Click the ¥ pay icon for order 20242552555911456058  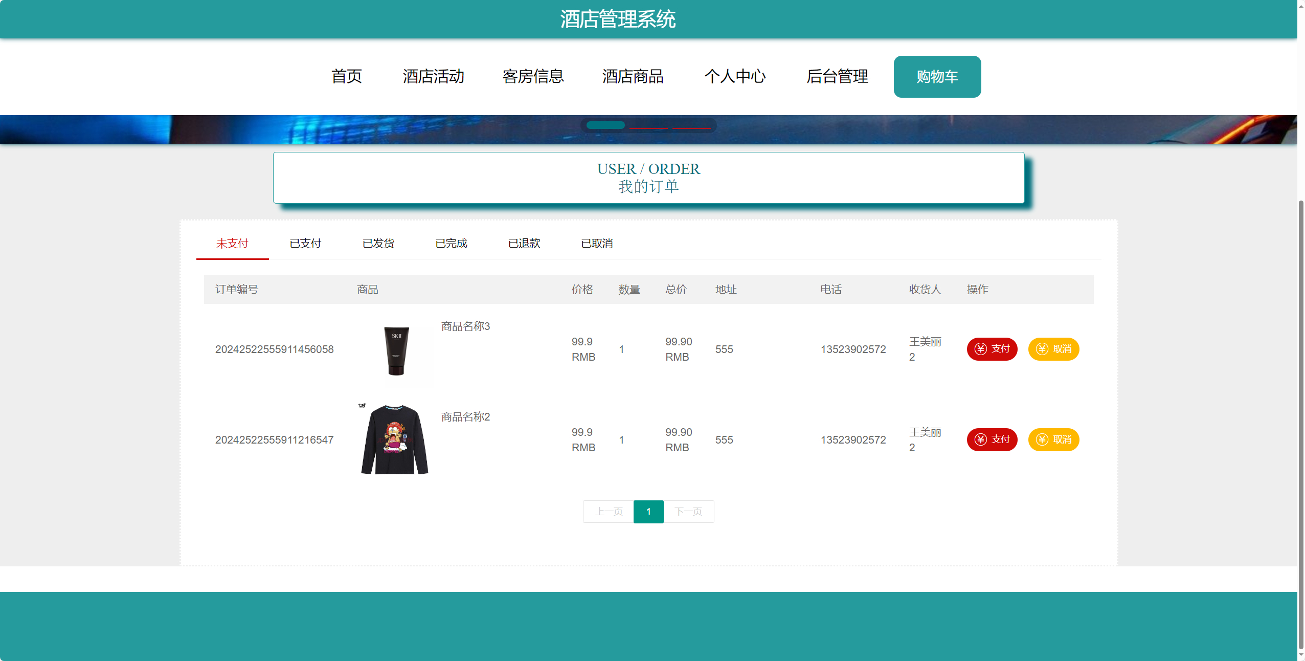pos(981,349)
